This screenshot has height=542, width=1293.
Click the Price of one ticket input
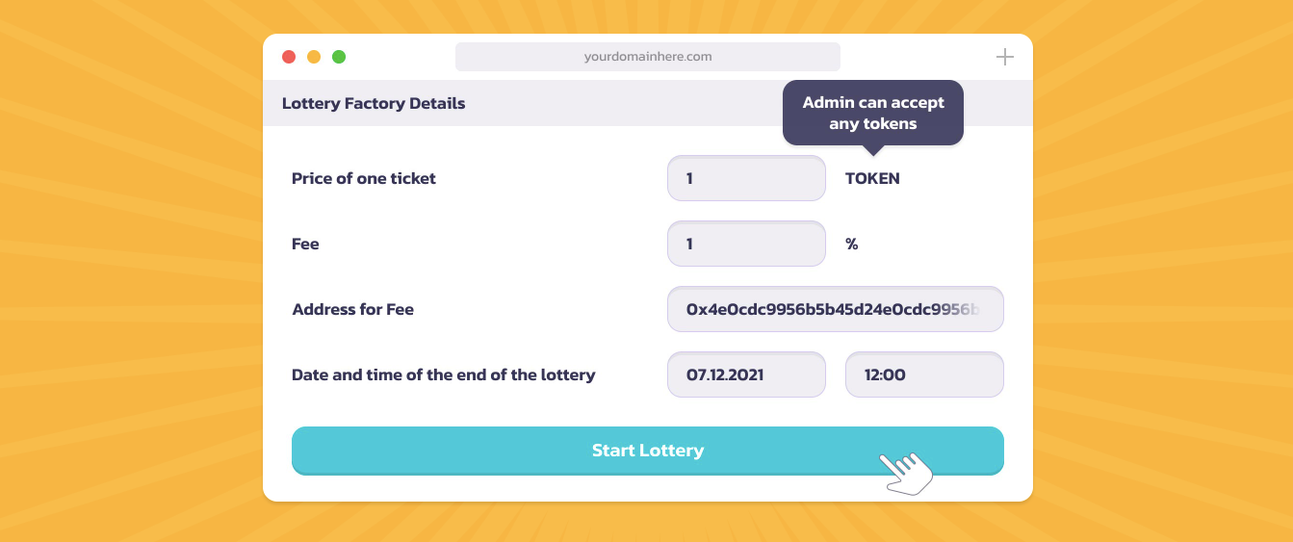[746, 178]
